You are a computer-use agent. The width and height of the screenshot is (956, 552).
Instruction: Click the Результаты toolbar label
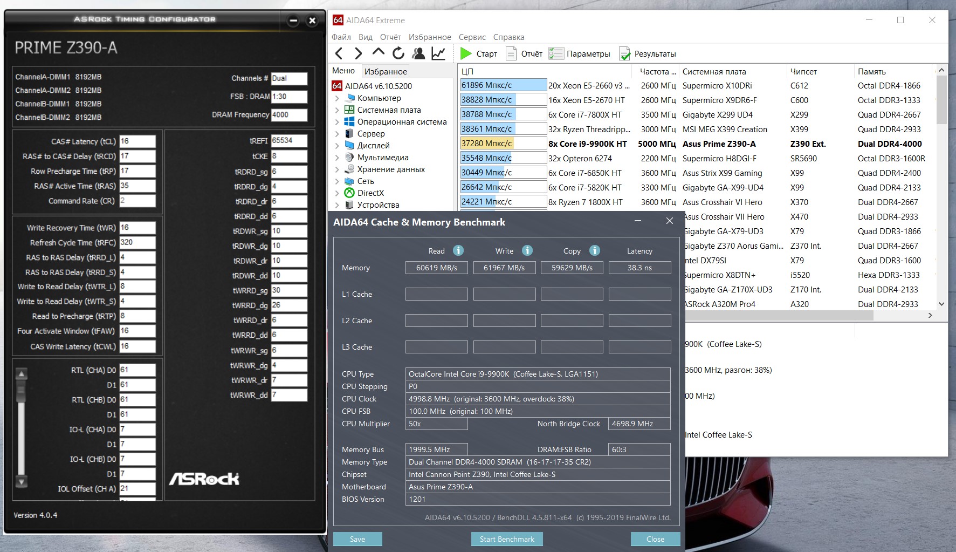click(x=655, y=54)
